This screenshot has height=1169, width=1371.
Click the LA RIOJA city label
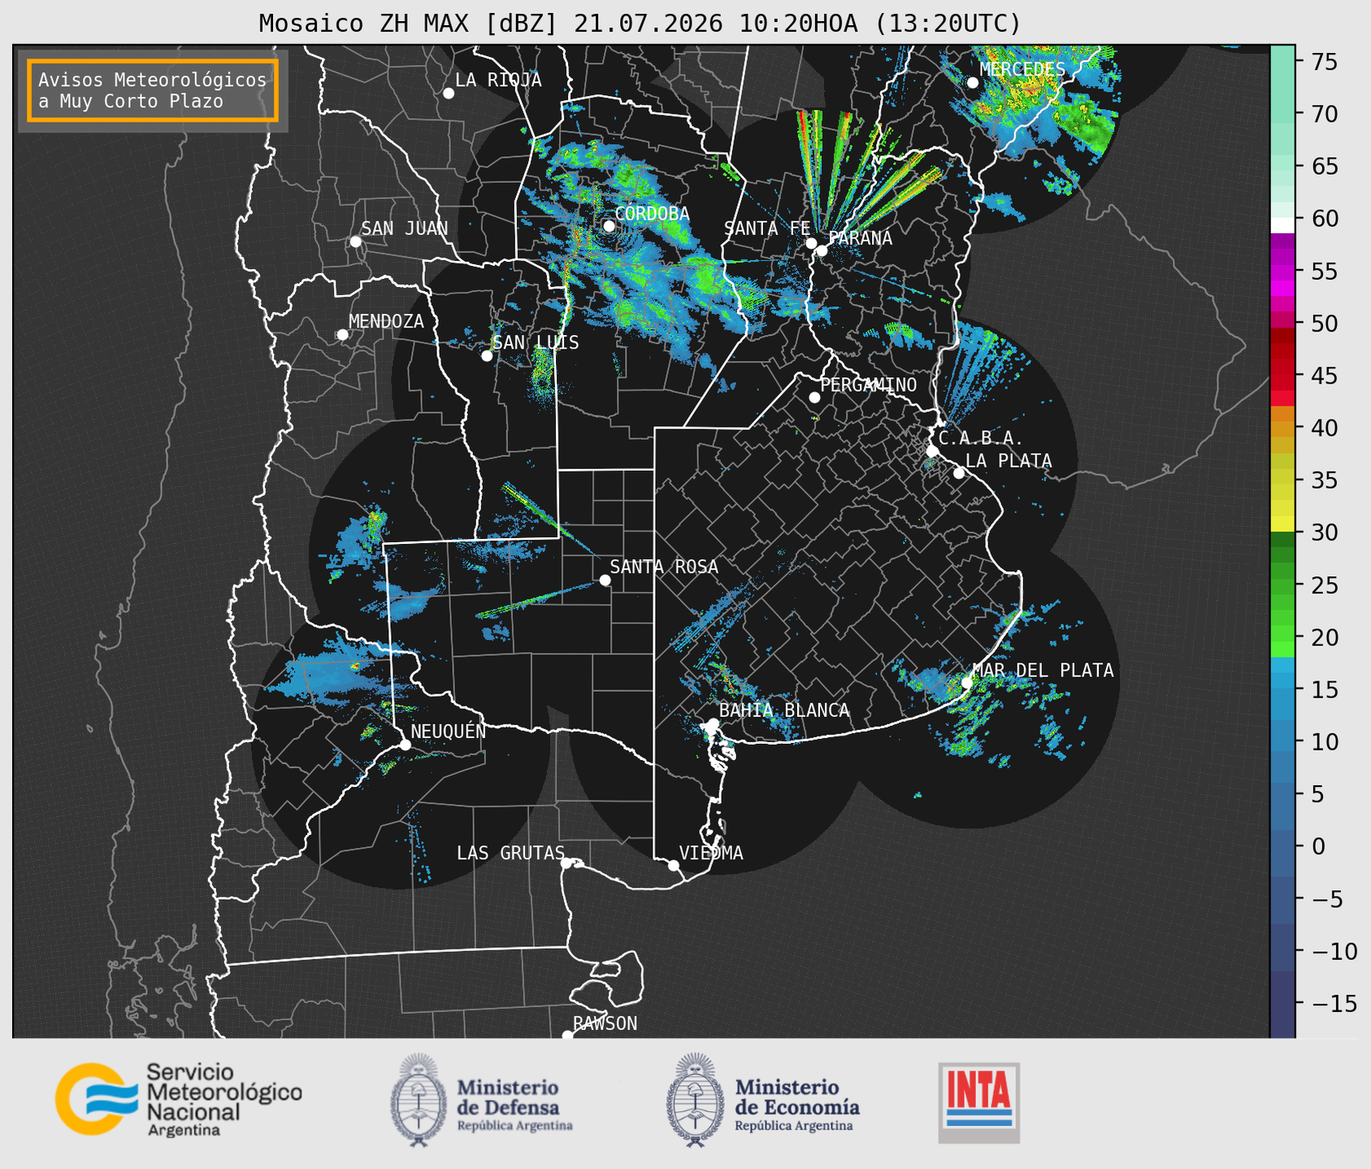click(x=498, y=80)
